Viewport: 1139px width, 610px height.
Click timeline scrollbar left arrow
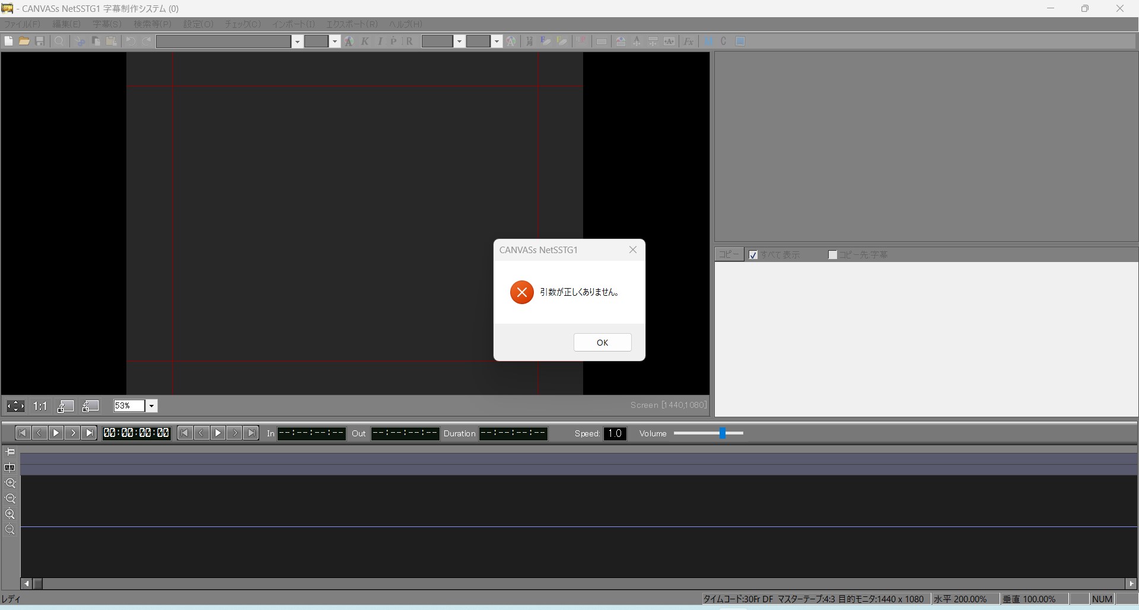coord(26,583)
